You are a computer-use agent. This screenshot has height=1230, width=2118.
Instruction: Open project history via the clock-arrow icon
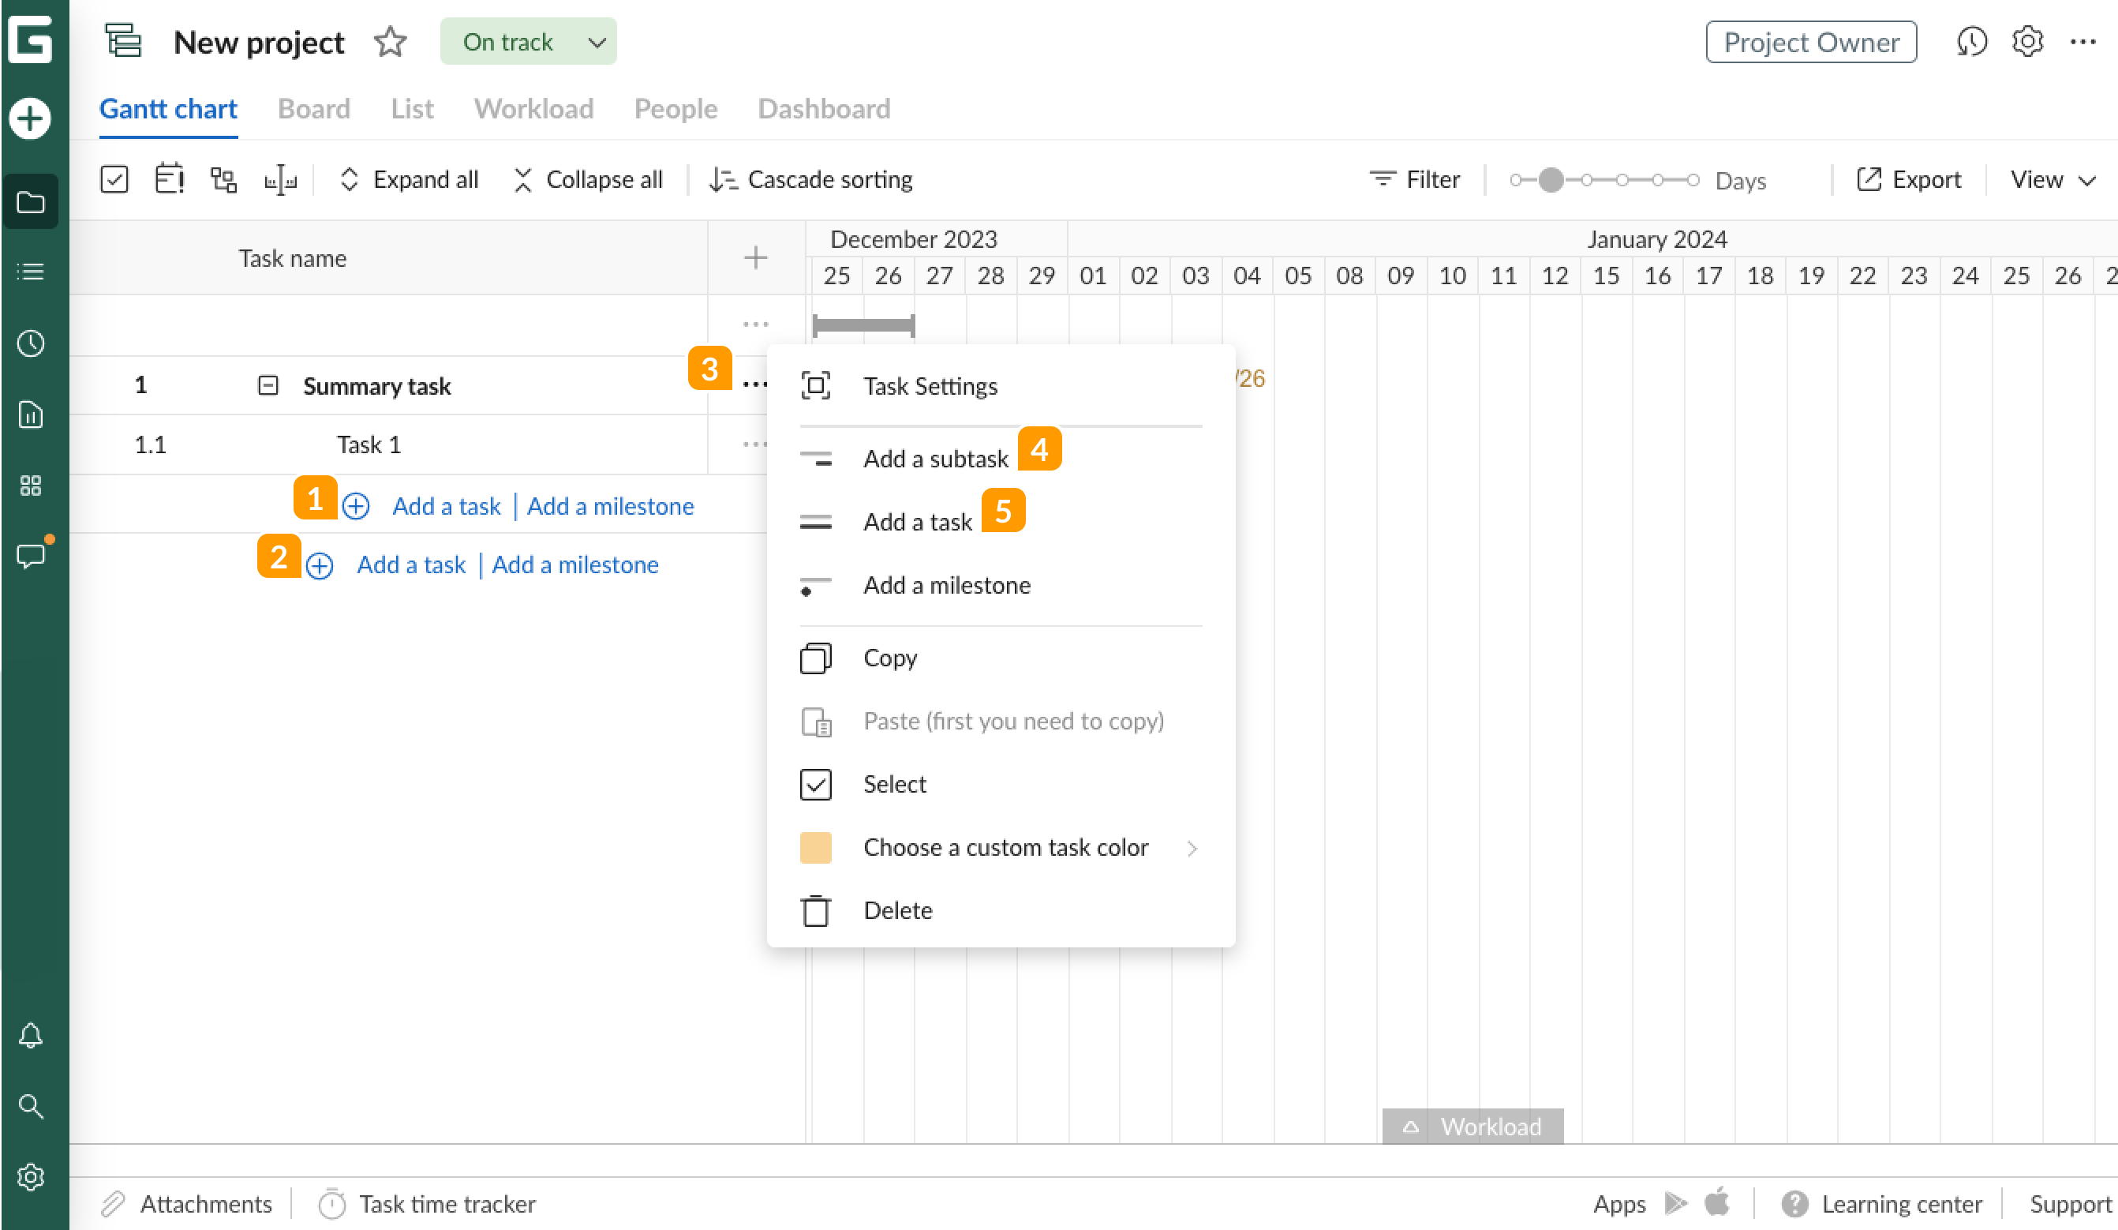[1971, 42]
